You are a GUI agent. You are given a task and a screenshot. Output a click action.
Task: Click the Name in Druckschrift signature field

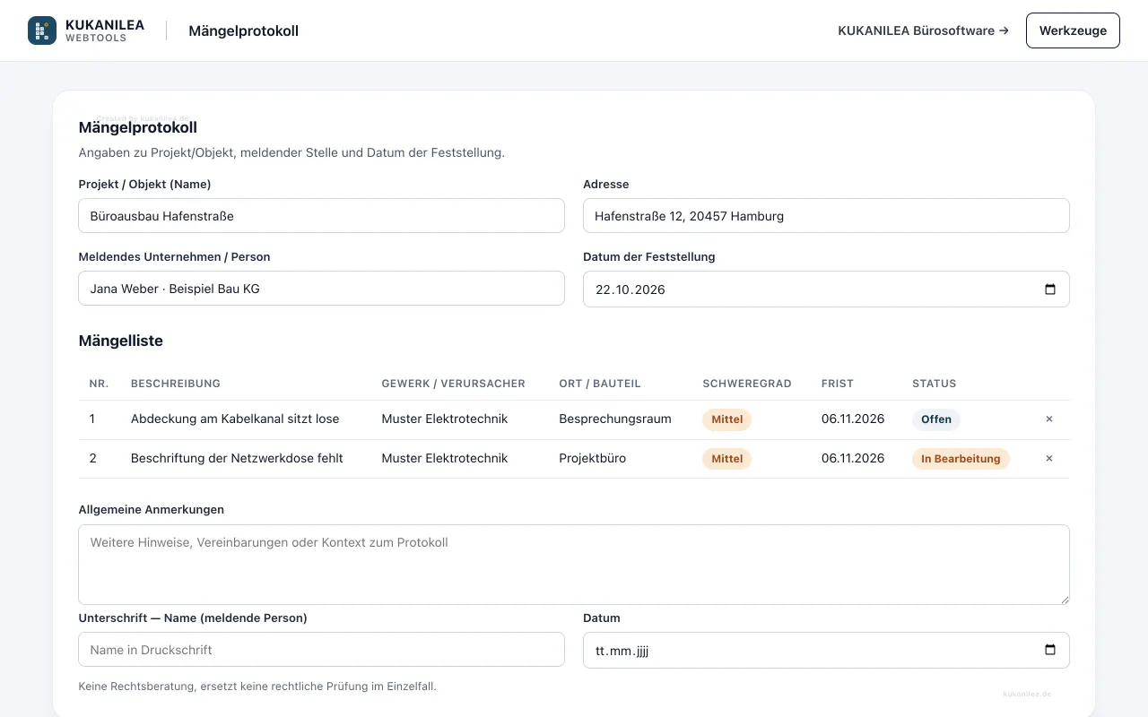[321, 650]
